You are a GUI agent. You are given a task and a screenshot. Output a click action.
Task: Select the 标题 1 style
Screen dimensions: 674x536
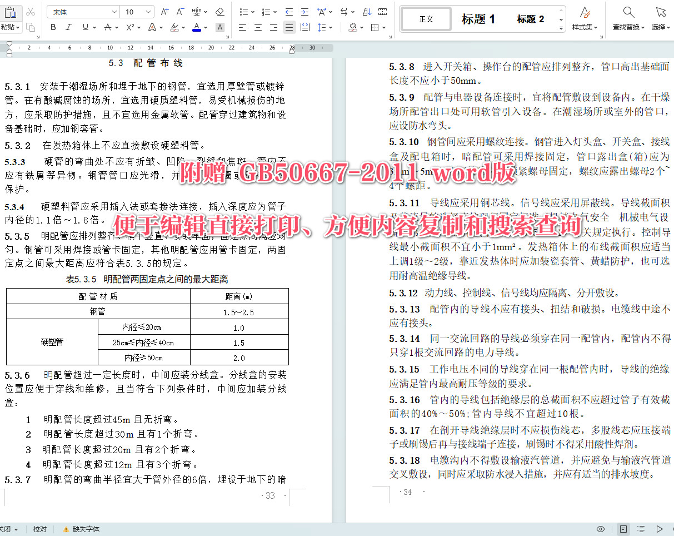click(x=478, y=18)
